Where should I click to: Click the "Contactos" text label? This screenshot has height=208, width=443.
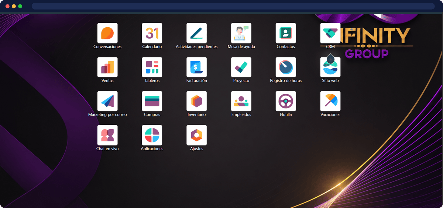pyautogui.click(x=286, y=47)
